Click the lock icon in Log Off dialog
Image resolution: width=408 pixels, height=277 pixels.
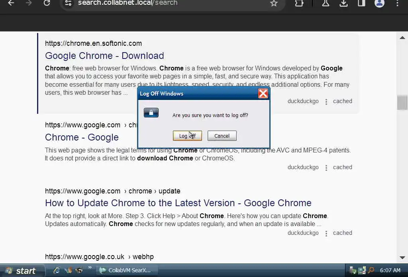151,113
